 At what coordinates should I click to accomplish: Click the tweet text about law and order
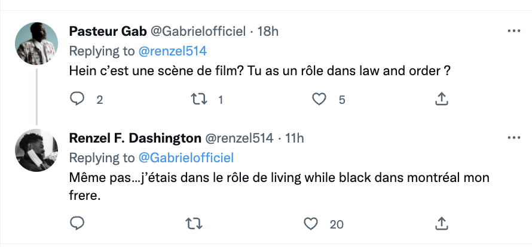(259, 70)
